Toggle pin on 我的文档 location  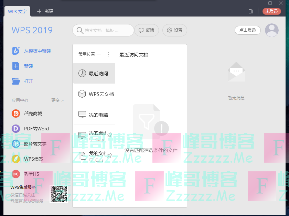(x=109, y=156)
